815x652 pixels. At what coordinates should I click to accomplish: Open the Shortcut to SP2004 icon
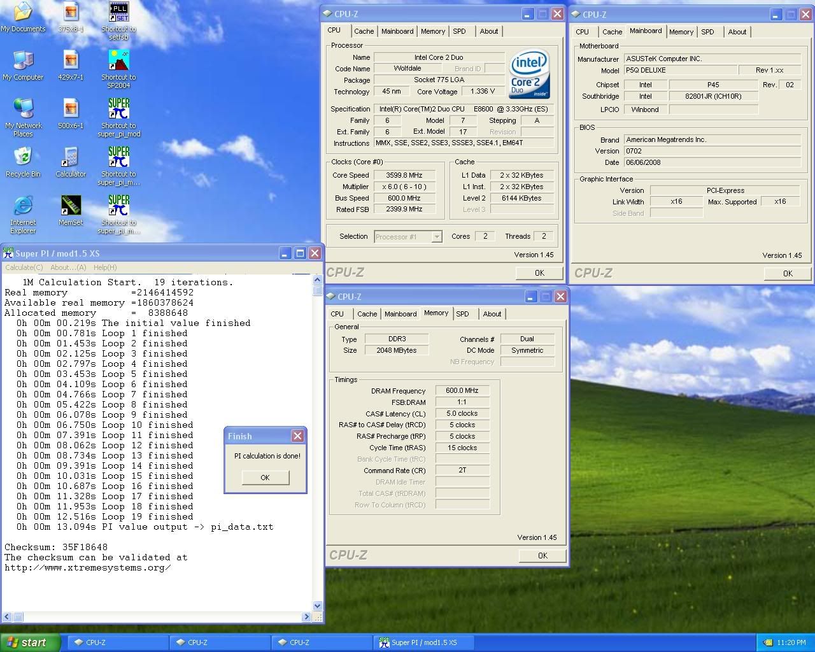tap(118, 69)
